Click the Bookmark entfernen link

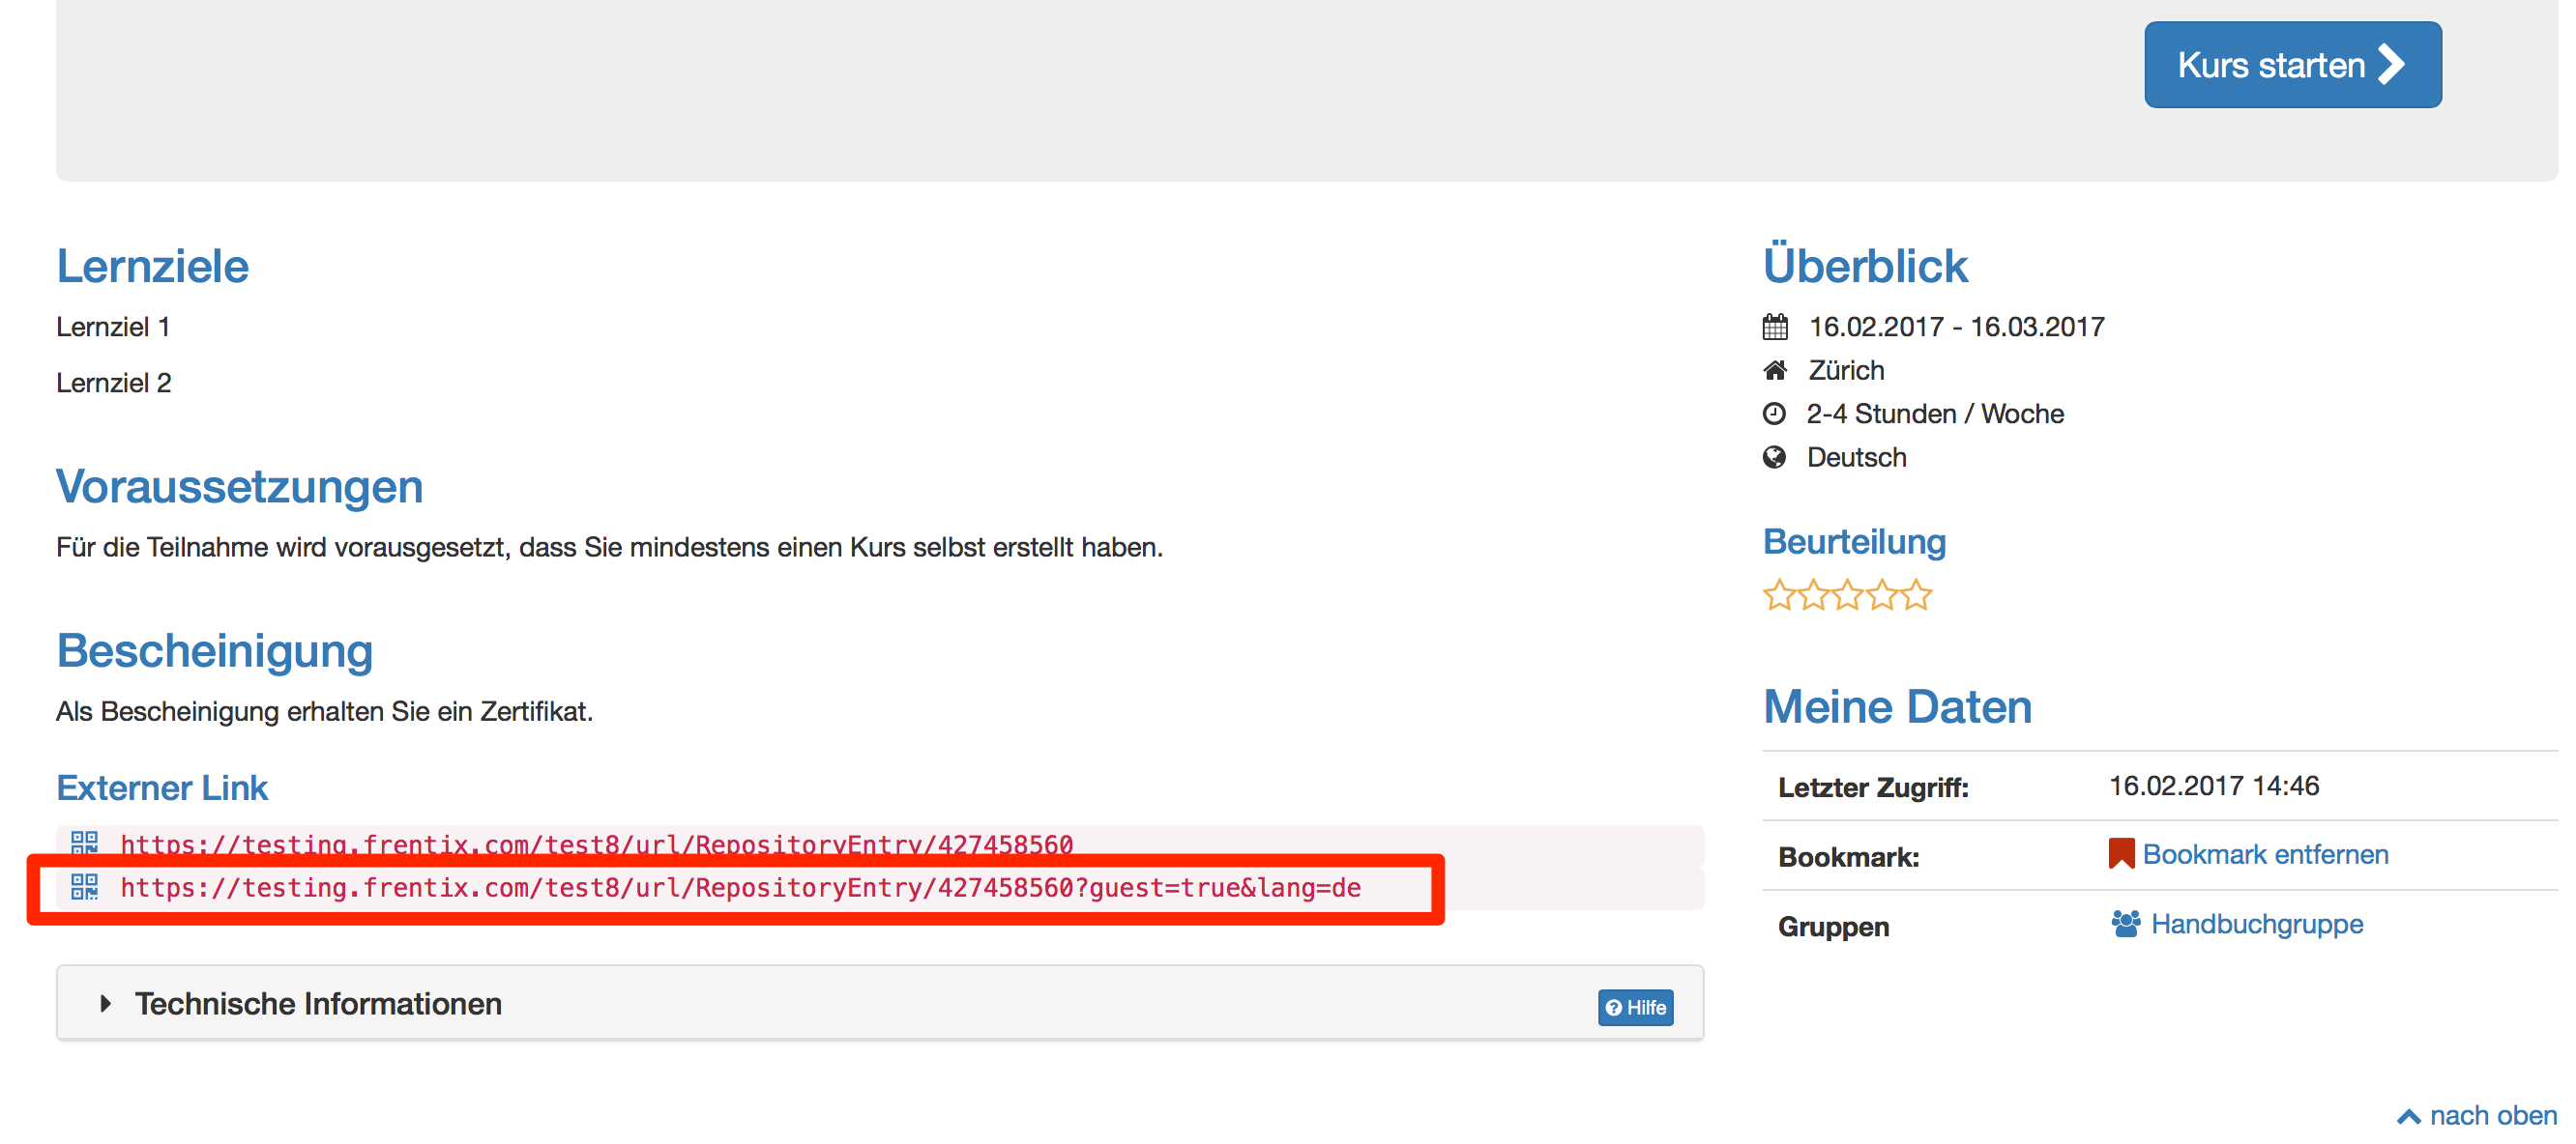pos(2265,854)
